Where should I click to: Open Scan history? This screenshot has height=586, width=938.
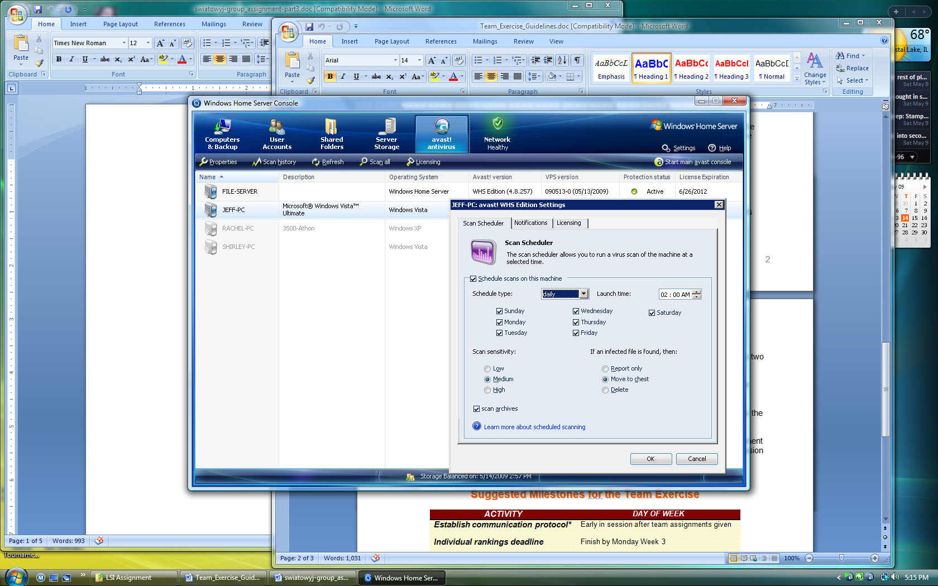click(274, 162)
